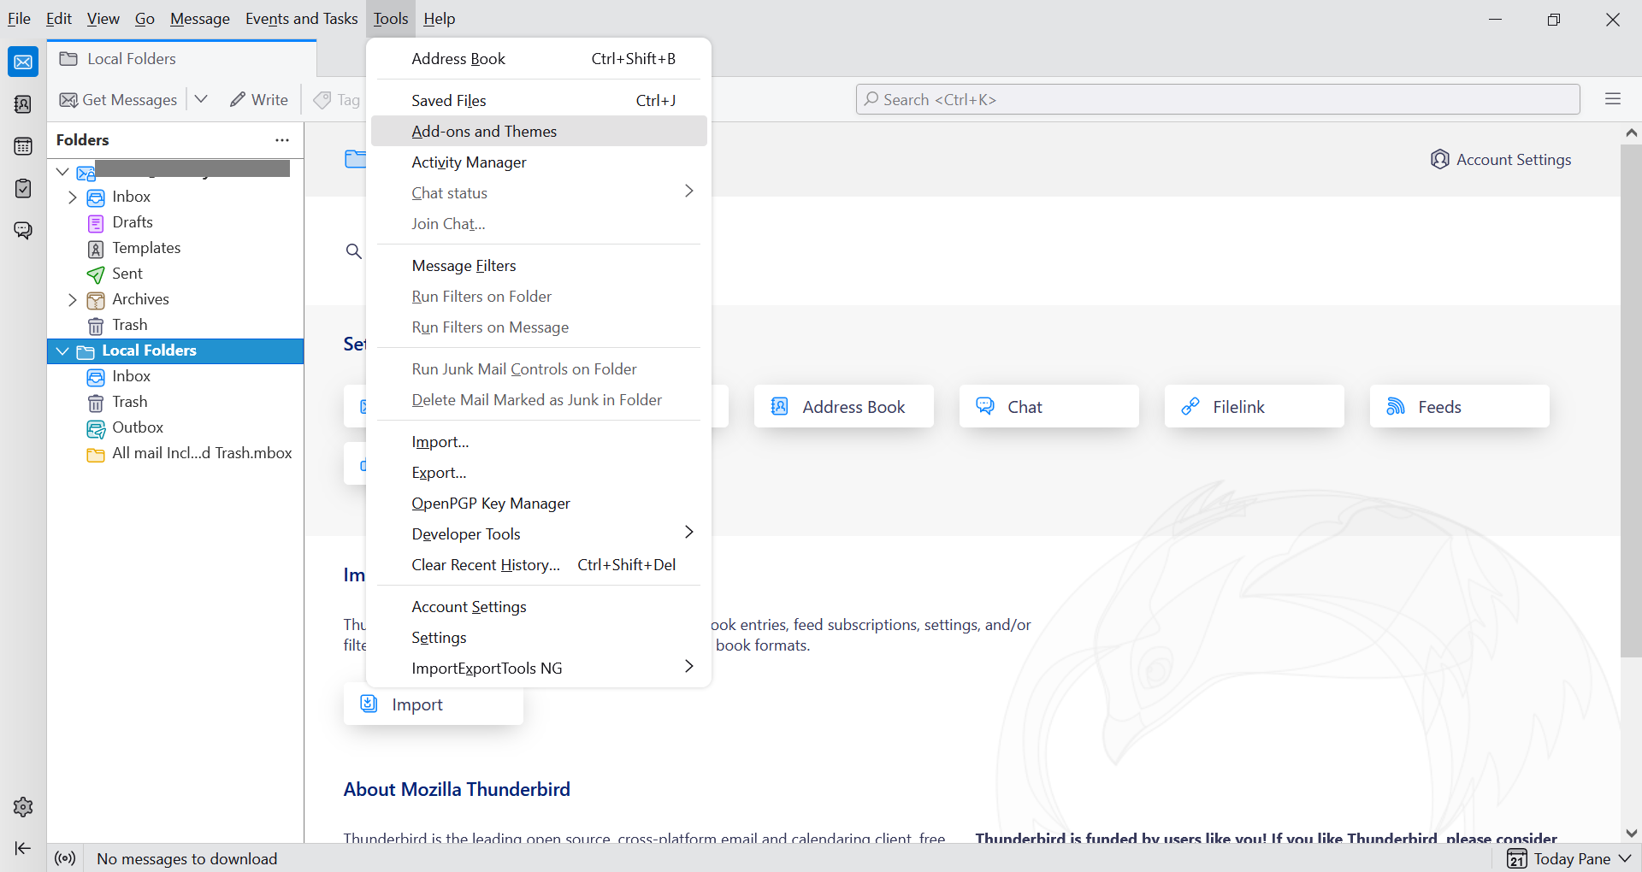Open settings gear in sidebar
The width and height of the screenshot is (1642, 872).
click(23, 807)
